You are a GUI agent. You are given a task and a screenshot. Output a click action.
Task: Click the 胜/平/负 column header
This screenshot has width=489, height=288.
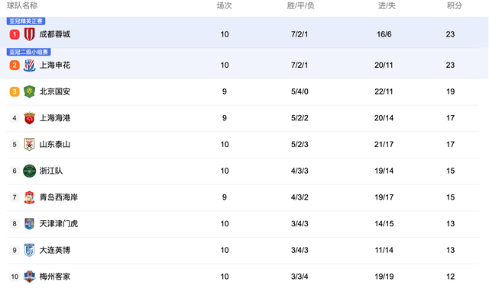point(300,5)
